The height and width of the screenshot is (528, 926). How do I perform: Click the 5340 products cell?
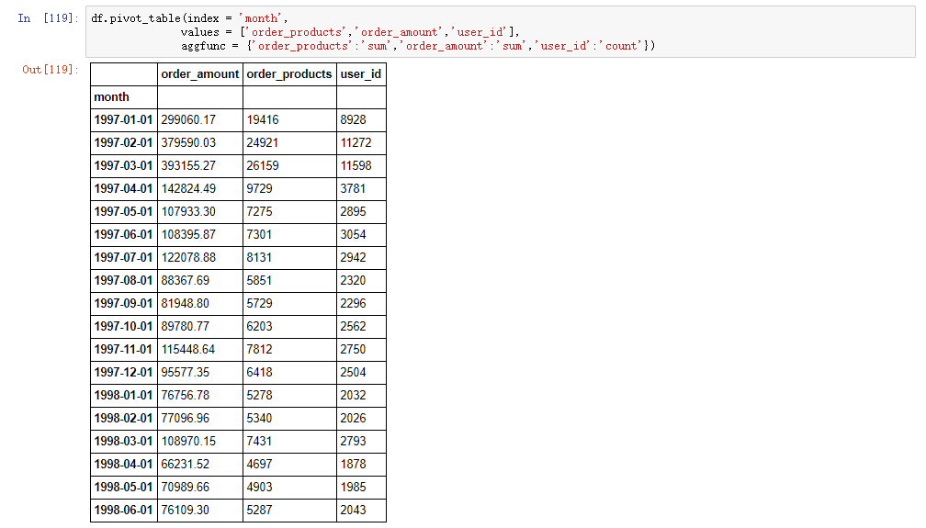click(x=289, y=419)
